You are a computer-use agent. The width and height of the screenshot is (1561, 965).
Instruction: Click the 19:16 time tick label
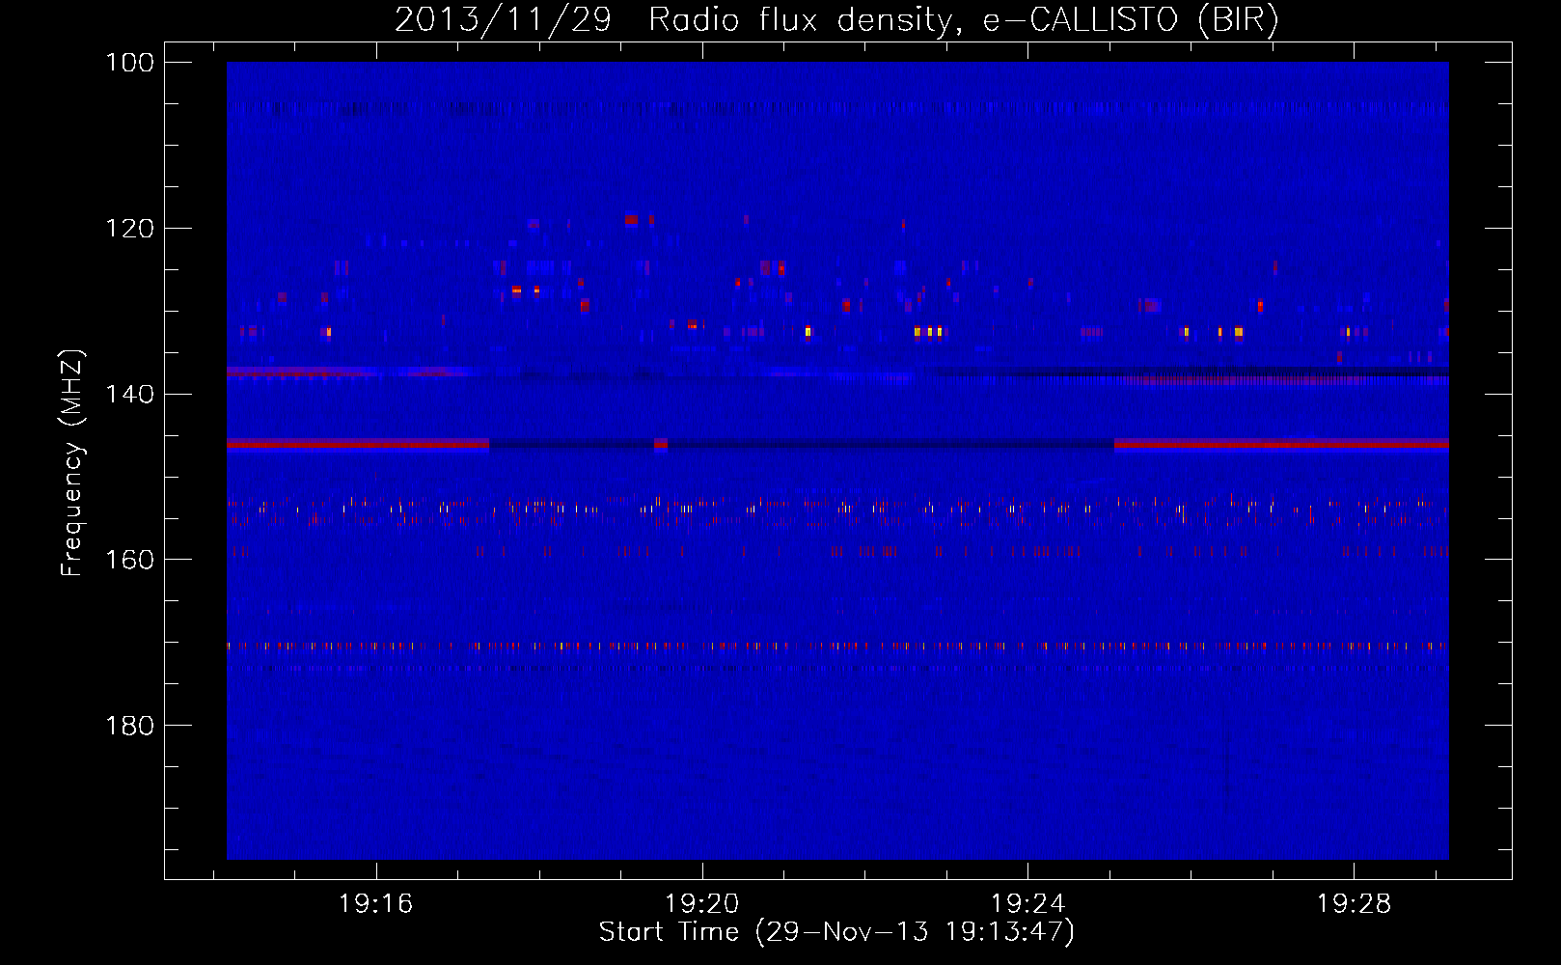tap(376, 903)
